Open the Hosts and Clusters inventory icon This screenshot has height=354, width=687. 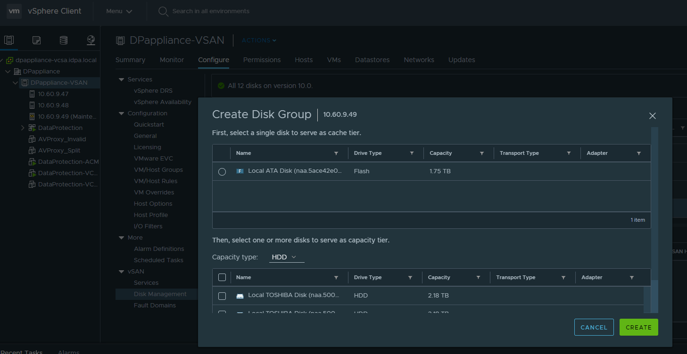[9, 40]
